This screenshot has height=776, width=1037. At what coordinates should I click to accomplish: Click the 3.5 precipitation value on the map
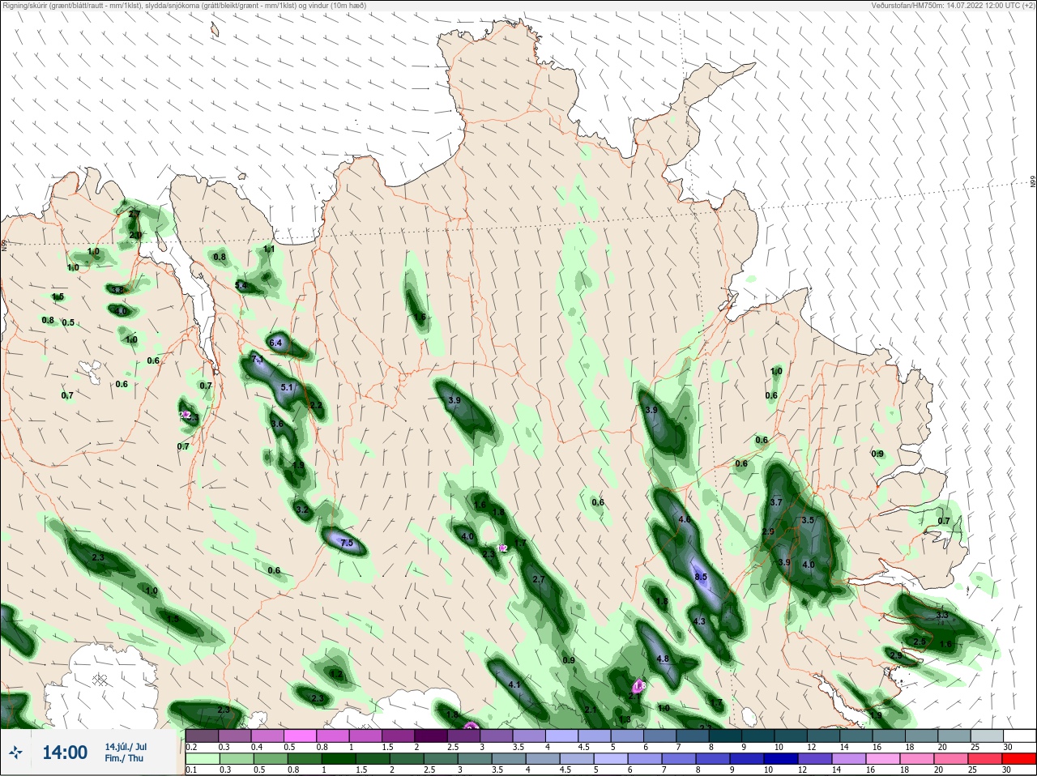pos(808,520)
